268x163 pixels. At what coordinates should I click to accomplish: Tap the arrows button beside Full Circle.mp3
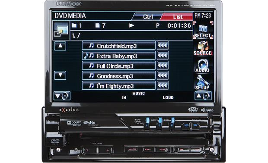pos(163,66)
